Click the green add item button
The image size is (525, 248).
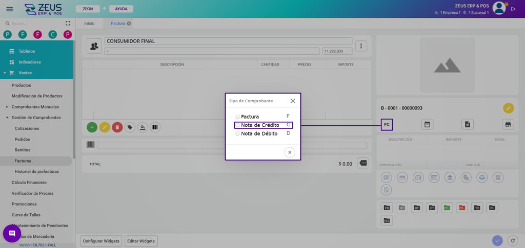click(92, 127)
